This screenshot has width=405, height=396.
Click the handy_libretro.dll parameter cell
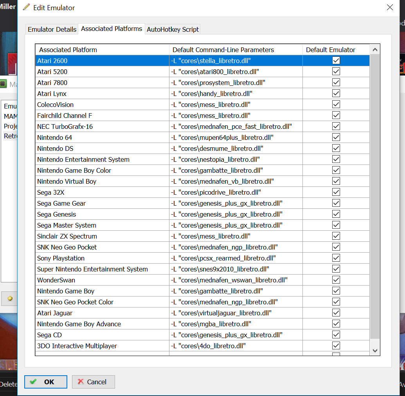[x=236, y=94]
